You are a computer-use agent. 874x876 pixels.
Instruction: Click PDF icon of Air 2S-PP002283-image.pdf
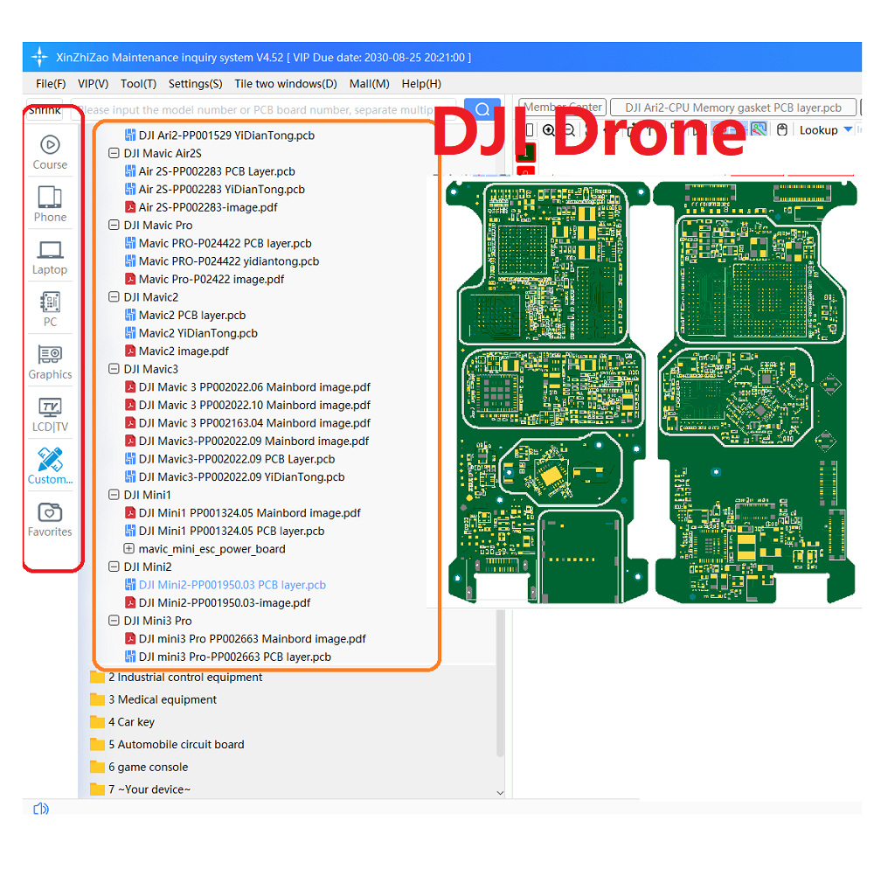(130, 207)
